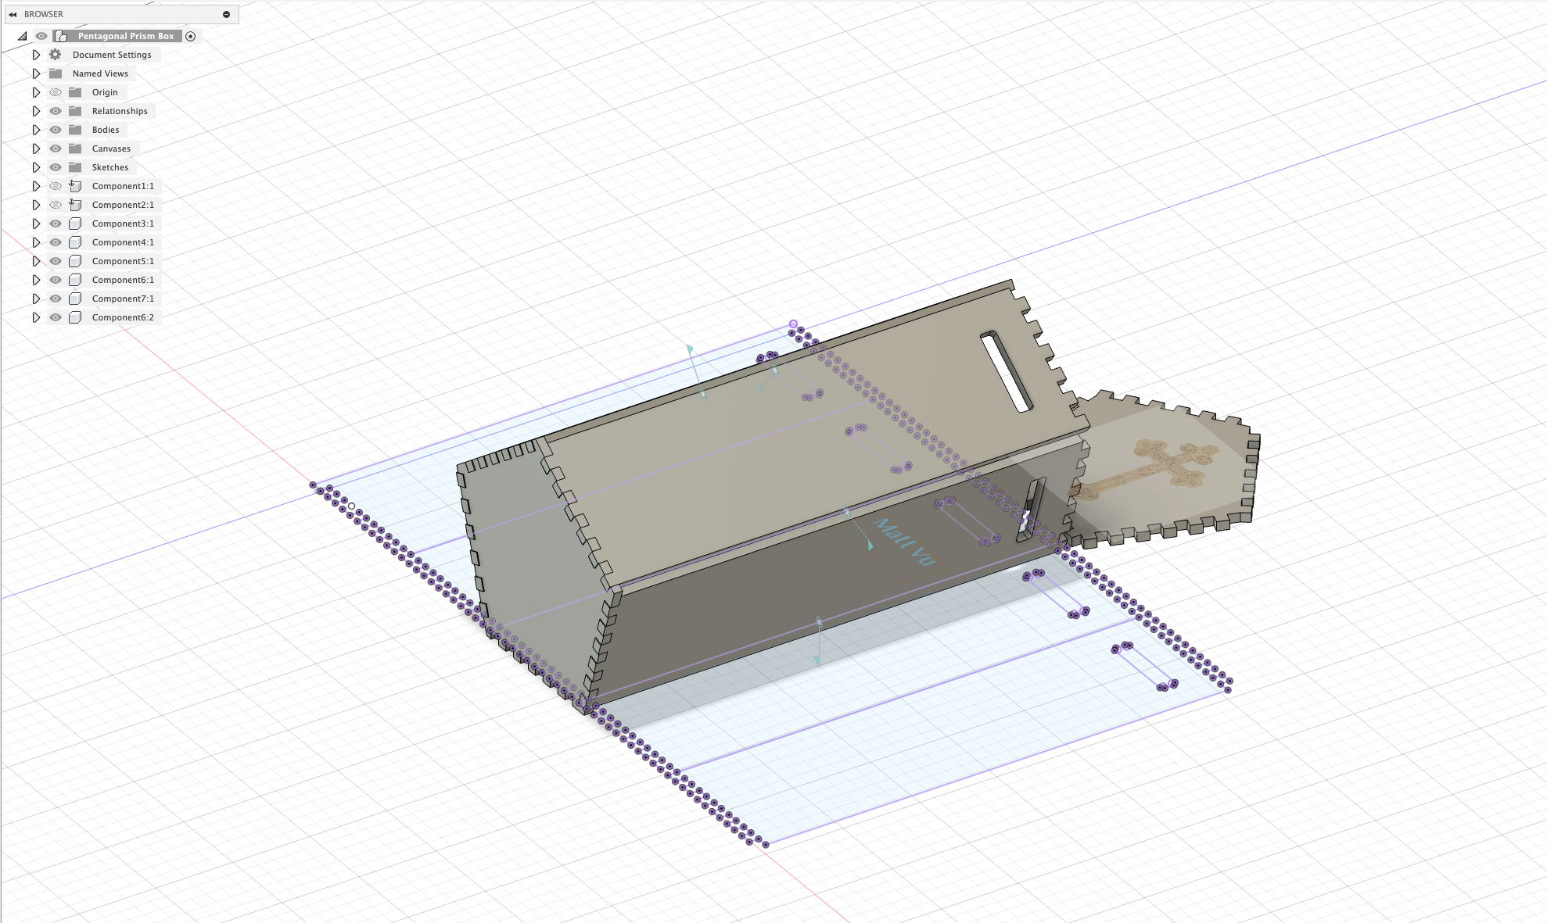Hide Component4:1 via eye icon
This screenshot has width=1547, height=923.
56,242
